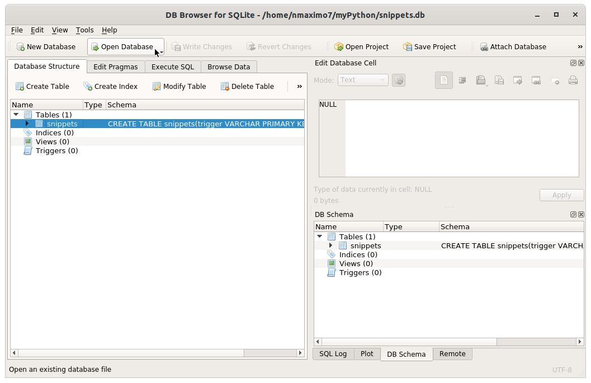Collapse the Tables group in Database Structure
Viewport: 591px width, 383px height.
click(16, 114)
